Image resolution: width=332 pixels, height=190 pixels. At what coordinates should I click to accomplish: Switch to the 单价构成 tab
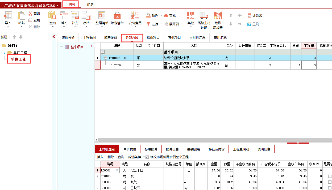tap(130, 149)
